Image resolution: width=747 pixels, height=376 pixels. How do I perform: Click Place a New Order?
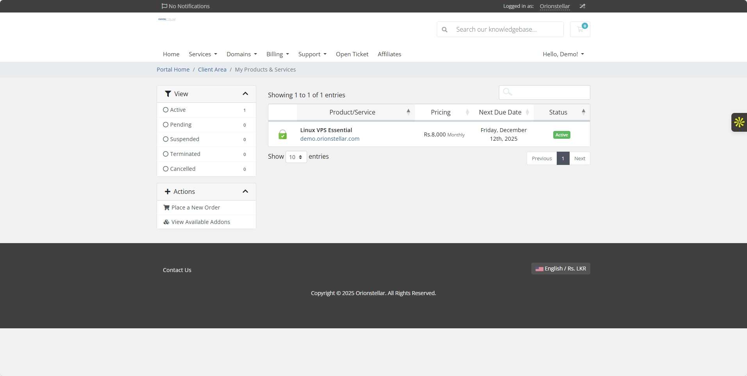tap(195, 208)
